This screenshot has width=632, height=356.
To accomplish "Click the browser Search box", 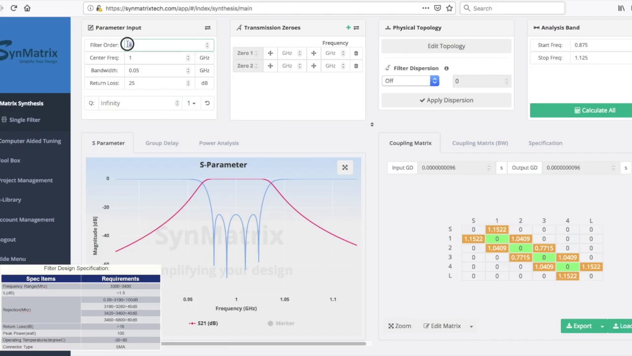I will click(513, 8).
